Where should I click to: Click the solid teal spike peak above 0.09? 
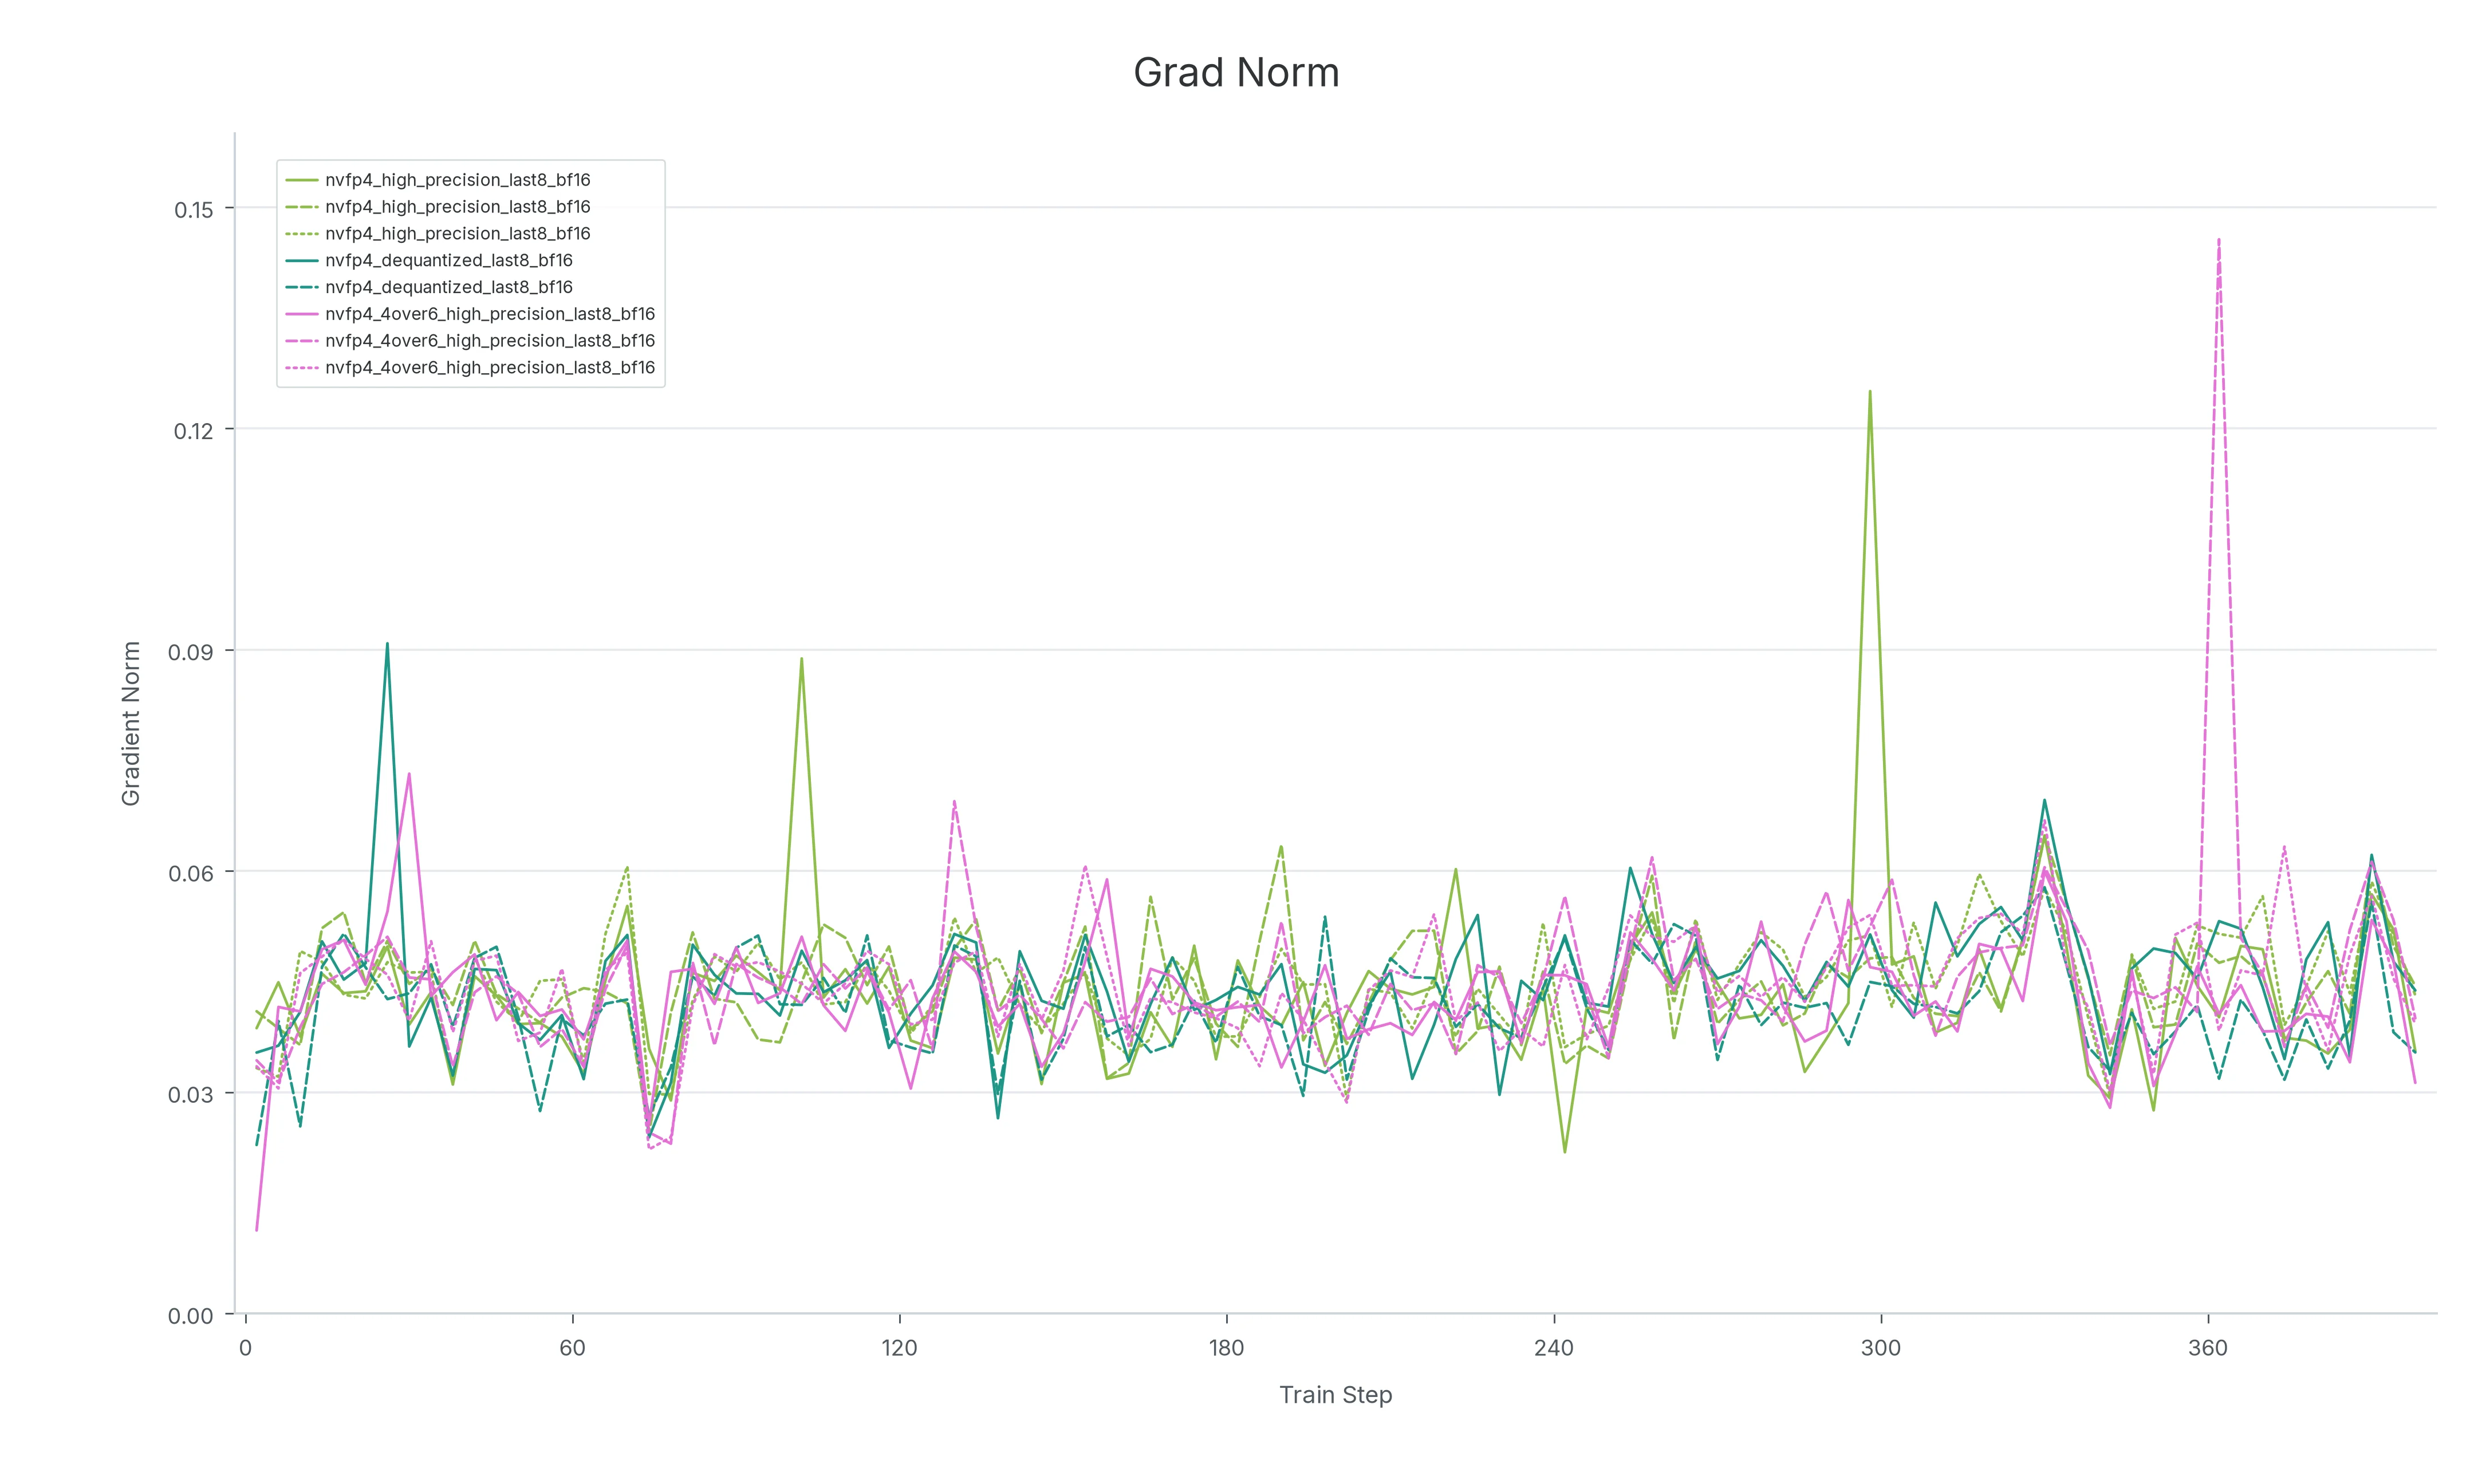point(387,643)
